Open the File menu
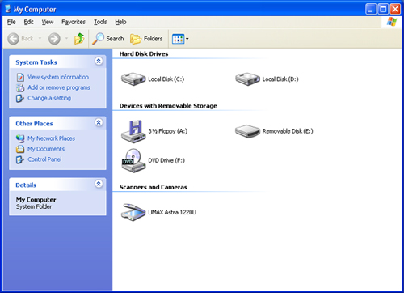The width and height of the screenshot is (404, 293). pos(11,22)
